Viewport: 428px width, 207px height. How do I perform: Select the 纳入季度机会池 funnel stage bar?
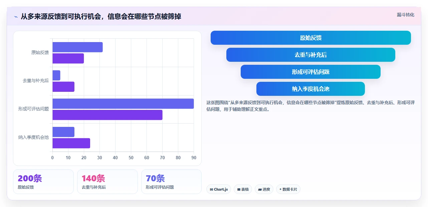point(310,89)
